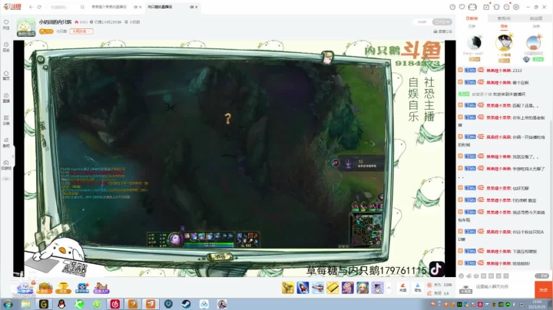Open the task calendar icon
This screenshot has width=553, height=310.
(x=486, y=7)
